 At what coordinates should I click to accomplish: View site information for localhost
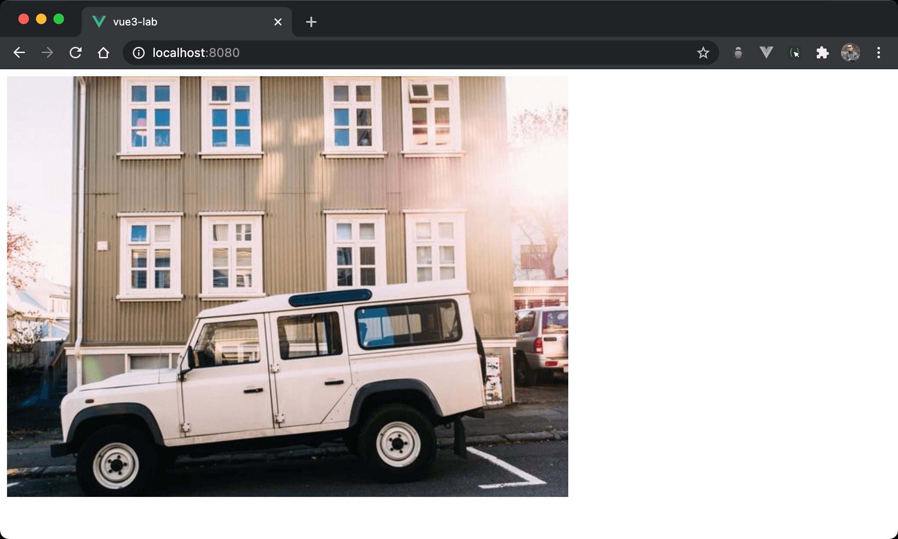[139, 53]
